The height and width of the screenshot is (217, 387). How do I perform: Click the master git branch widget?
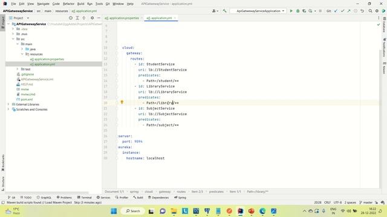click(366, 203)
